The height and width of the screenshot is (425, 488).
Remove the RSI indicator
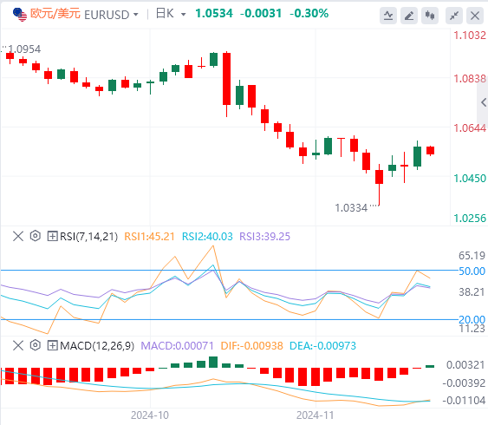pyautogui.click(x=18, y=236)
